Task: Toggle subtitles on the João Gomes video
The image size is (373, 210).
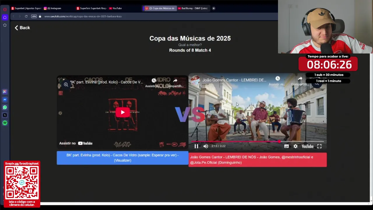Action: click(x=286, y=146)
